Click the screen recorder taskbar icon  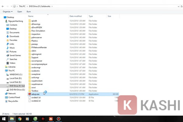point(59,119)
